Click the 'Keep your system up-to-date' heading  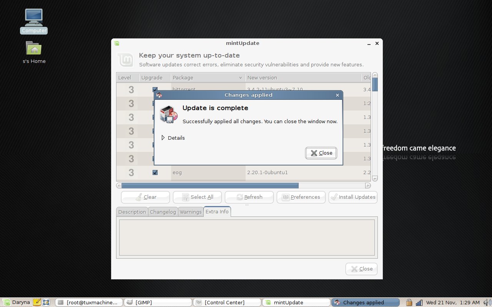[x=189, y=56]
